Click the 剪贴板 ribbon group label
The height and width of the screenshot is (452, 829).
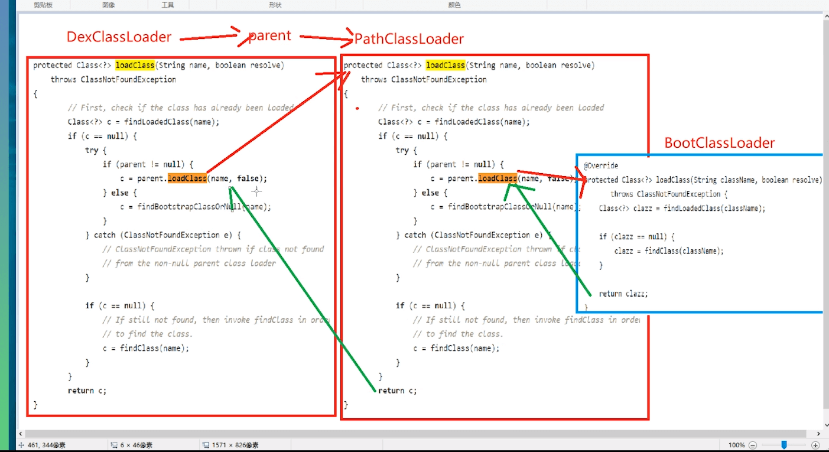click(x=43, y=5)
